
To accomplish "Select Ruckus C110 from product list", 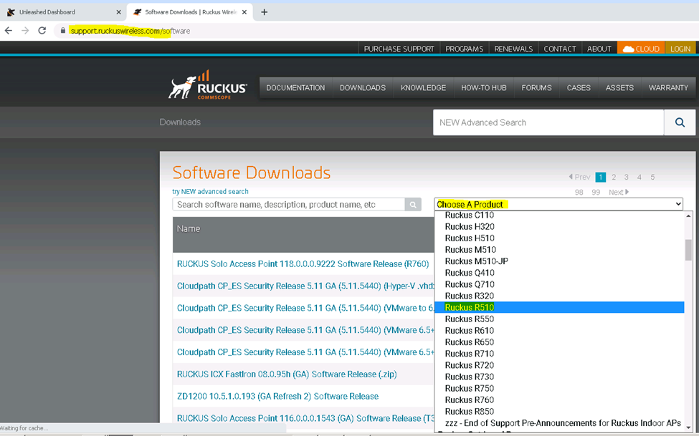I will [x=559, y=215].
